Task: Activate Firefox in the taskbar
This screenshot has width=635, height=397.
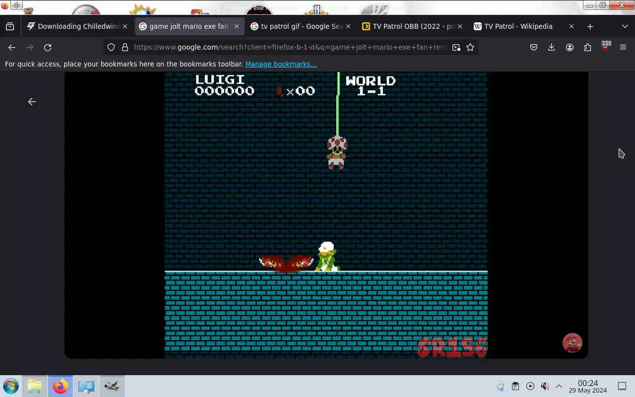Action: coord(61,386)
